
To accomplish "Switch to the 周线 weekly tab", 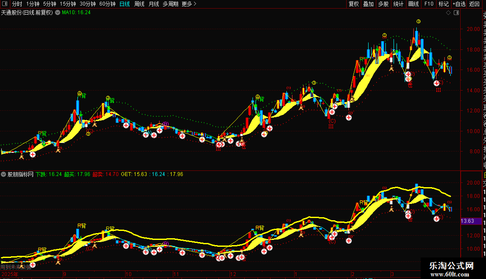I will [x=139, y=4].
